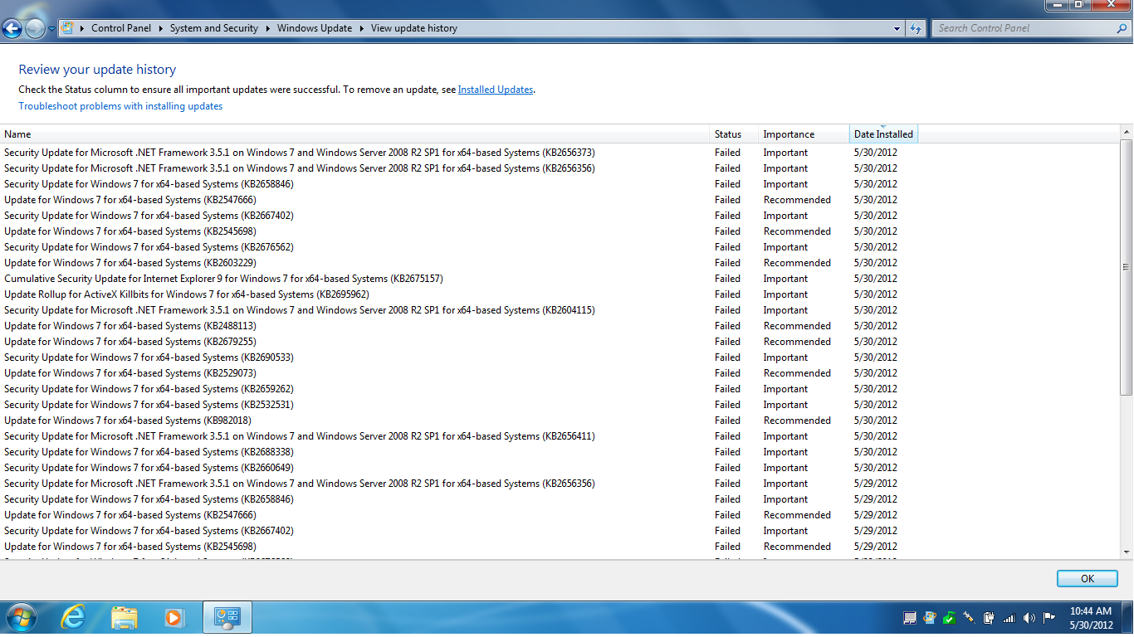This screenshot has width=1134, height=637.
Task: Sort by the Importance column header
Action: pyautogui.click(x=804, y=134)
